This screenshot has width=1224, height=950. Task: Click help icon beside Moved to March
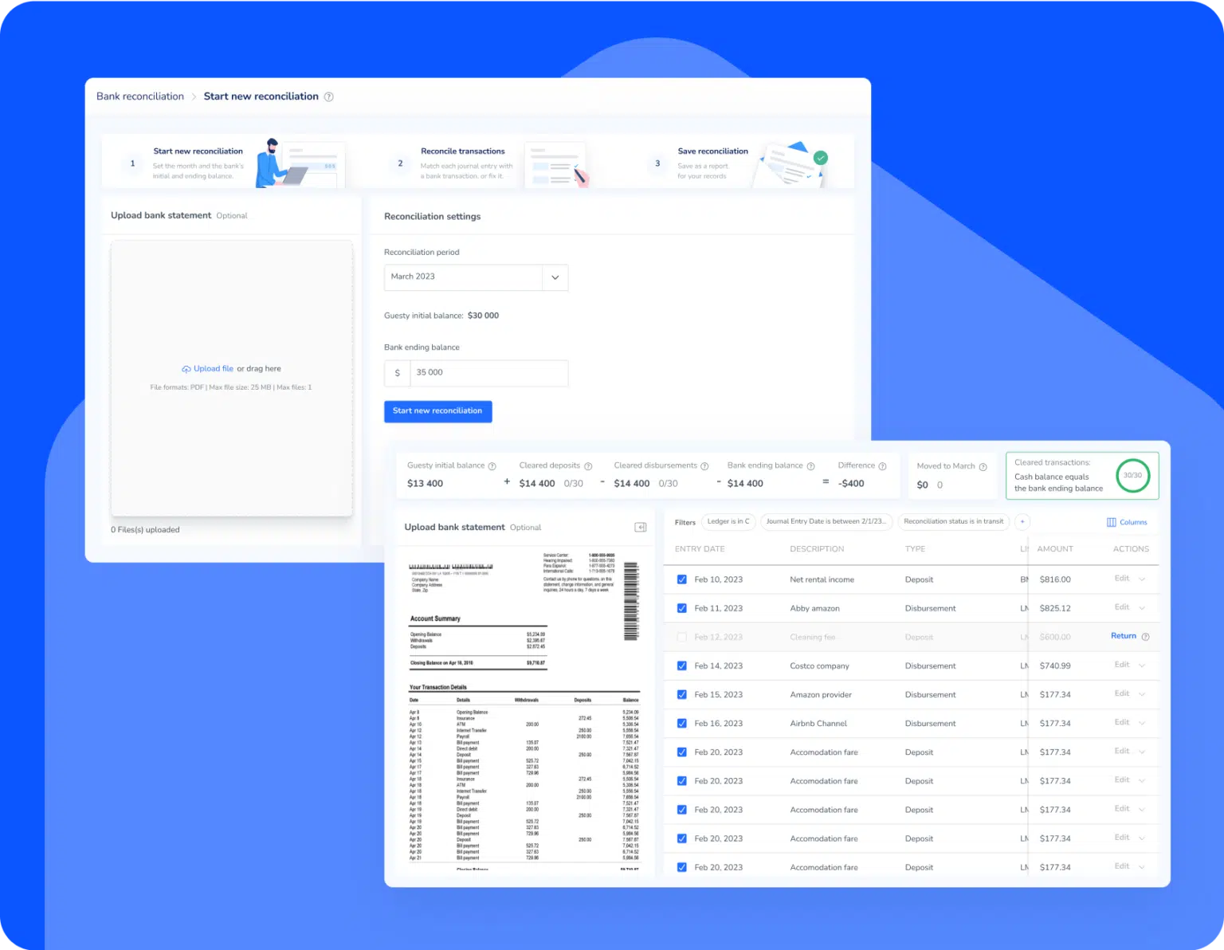coord(983,467)
